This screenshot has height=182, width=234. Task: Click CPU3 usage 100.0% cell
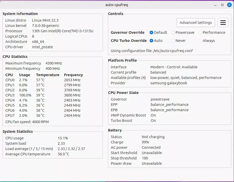[25, 95]
